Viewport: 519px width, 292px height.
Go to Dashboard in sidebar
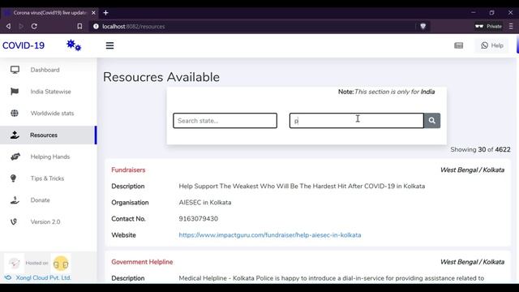click(45, 70)
